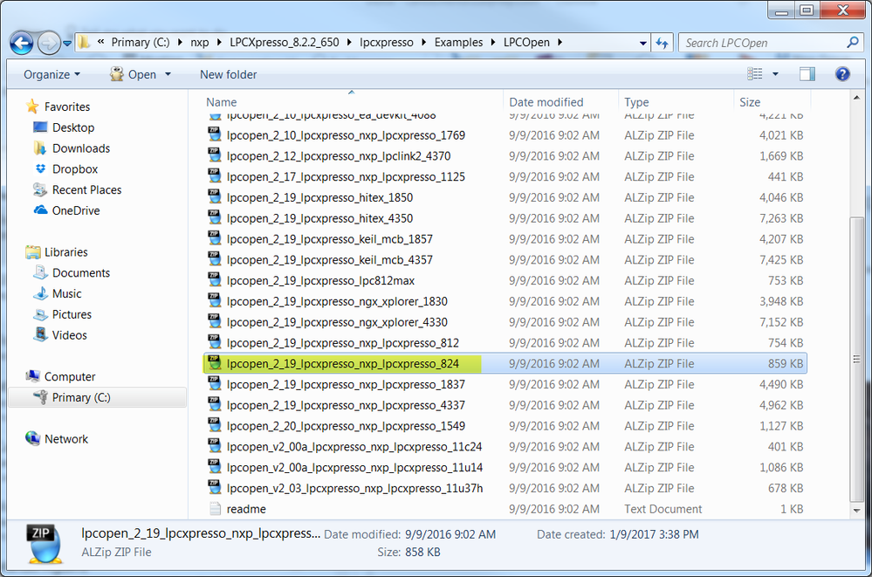Click the search magnifier icon
The width and height of the screenshot is (872, 577).
pyautogui.click(x=852, y=42)
